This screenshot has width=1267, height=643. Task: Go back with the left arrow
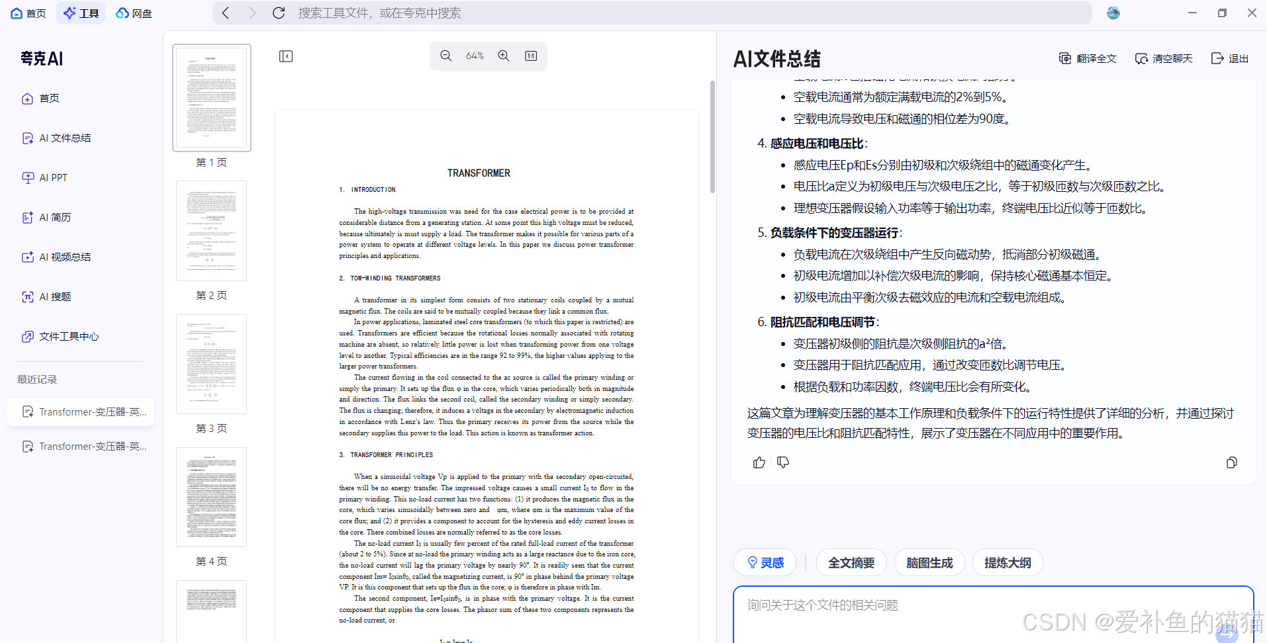pos(226,13)
